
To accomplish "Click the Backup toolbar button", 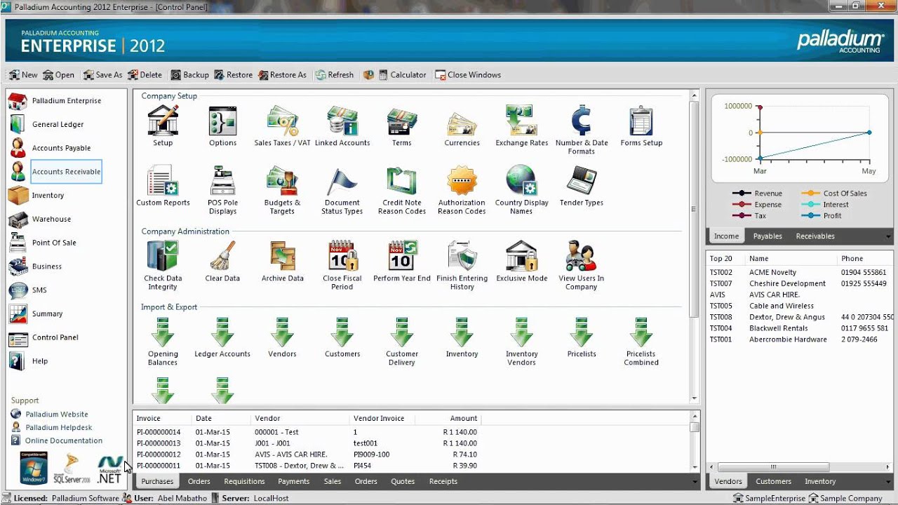I will [x=189, y=74].
